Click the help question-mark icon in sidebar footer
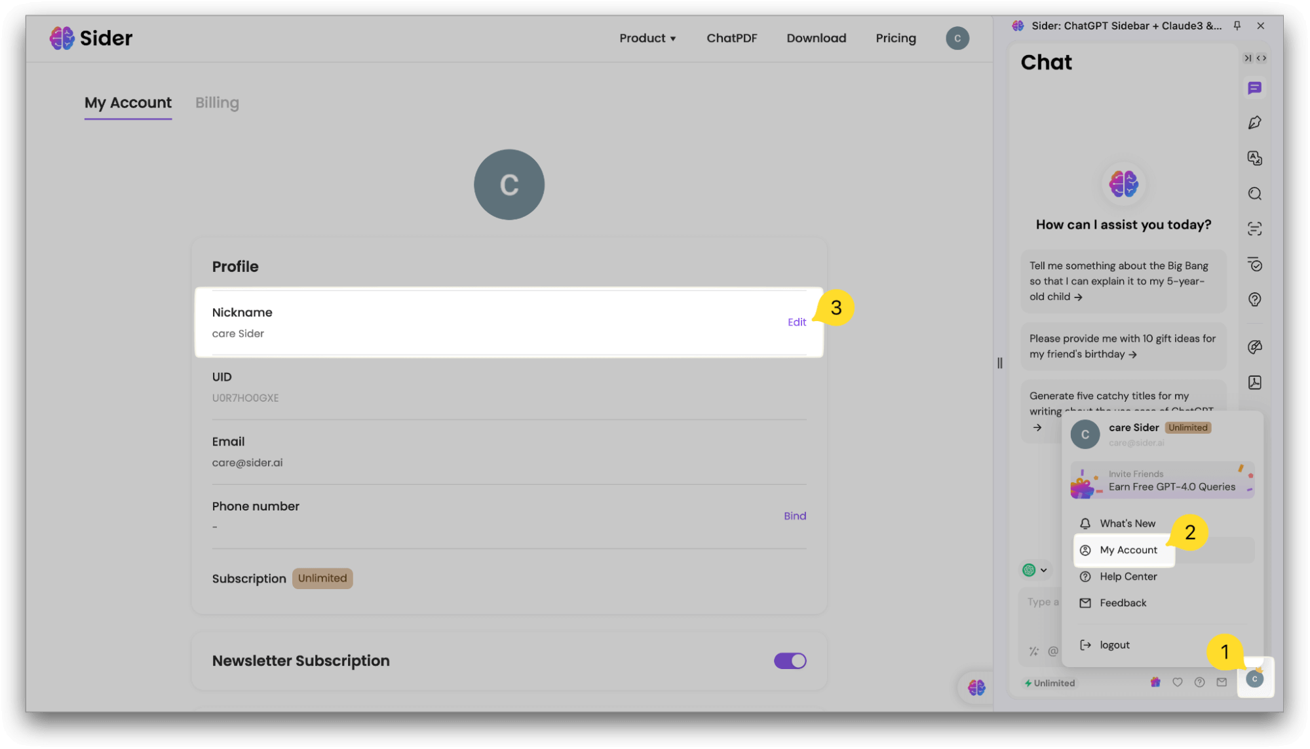1310x749 pixels. pyautogui.click(x=1199, y=682)
